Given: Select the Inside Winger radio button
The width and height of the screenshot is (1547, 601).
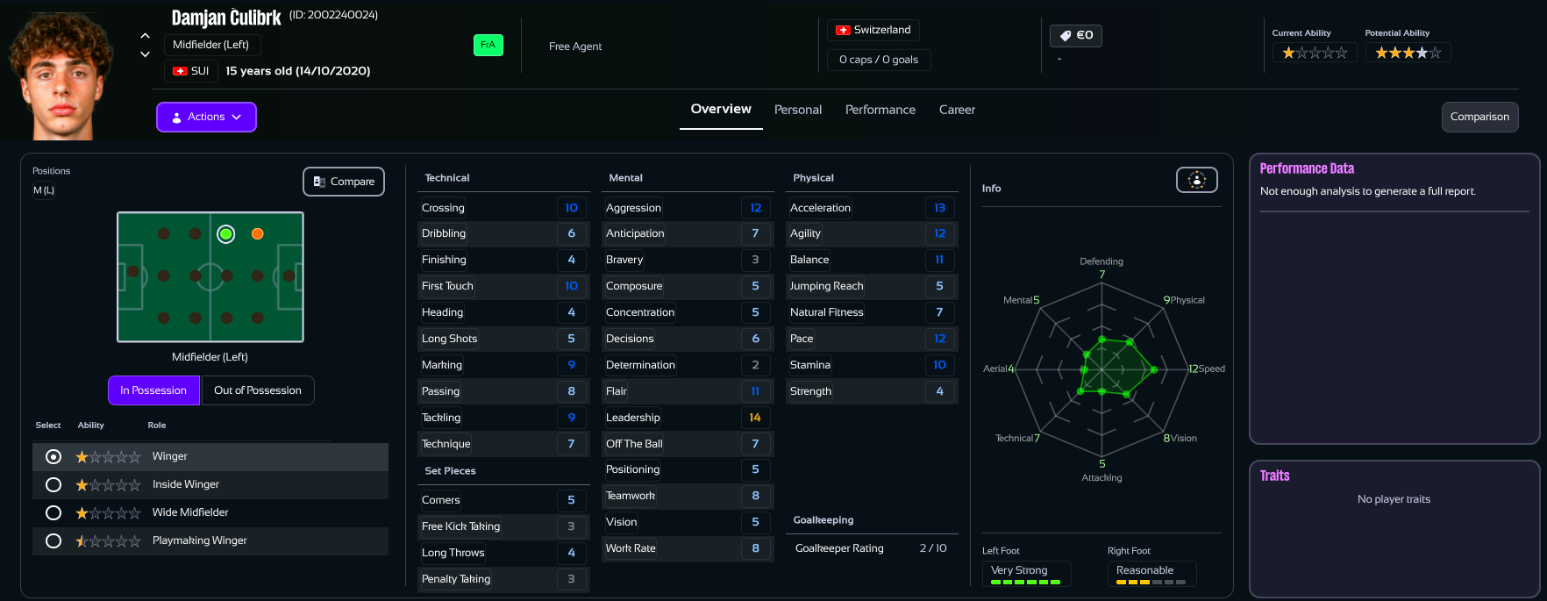Looking at the screenshot, I should pyautogui.click(x=53, y=484).
